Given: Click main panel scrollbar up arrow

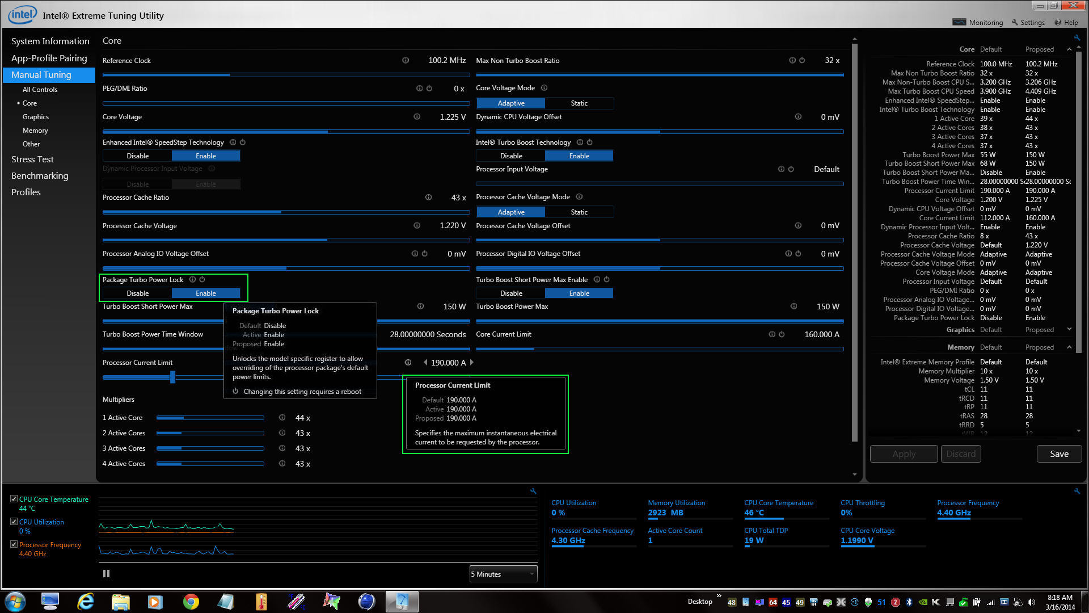Looking at the screenshot, I should click(855, 40).
